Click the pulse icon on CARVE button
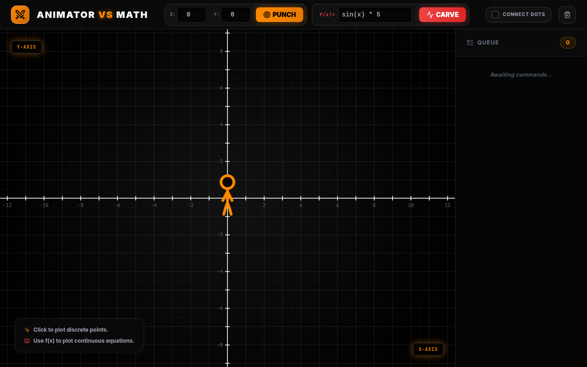This screenshot has height=367, width=587. [x=430, y=15]
